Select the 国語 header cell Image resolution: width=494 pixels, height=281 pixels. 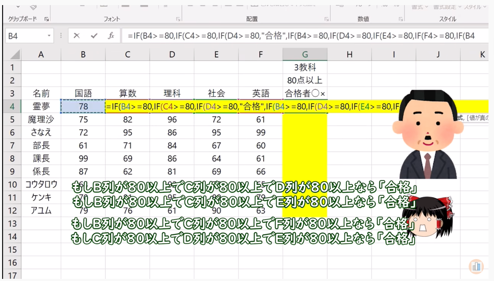tap(83, 93)
